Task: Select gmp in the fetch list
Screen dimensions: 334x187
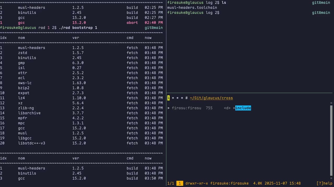Action: click(21, 63)
